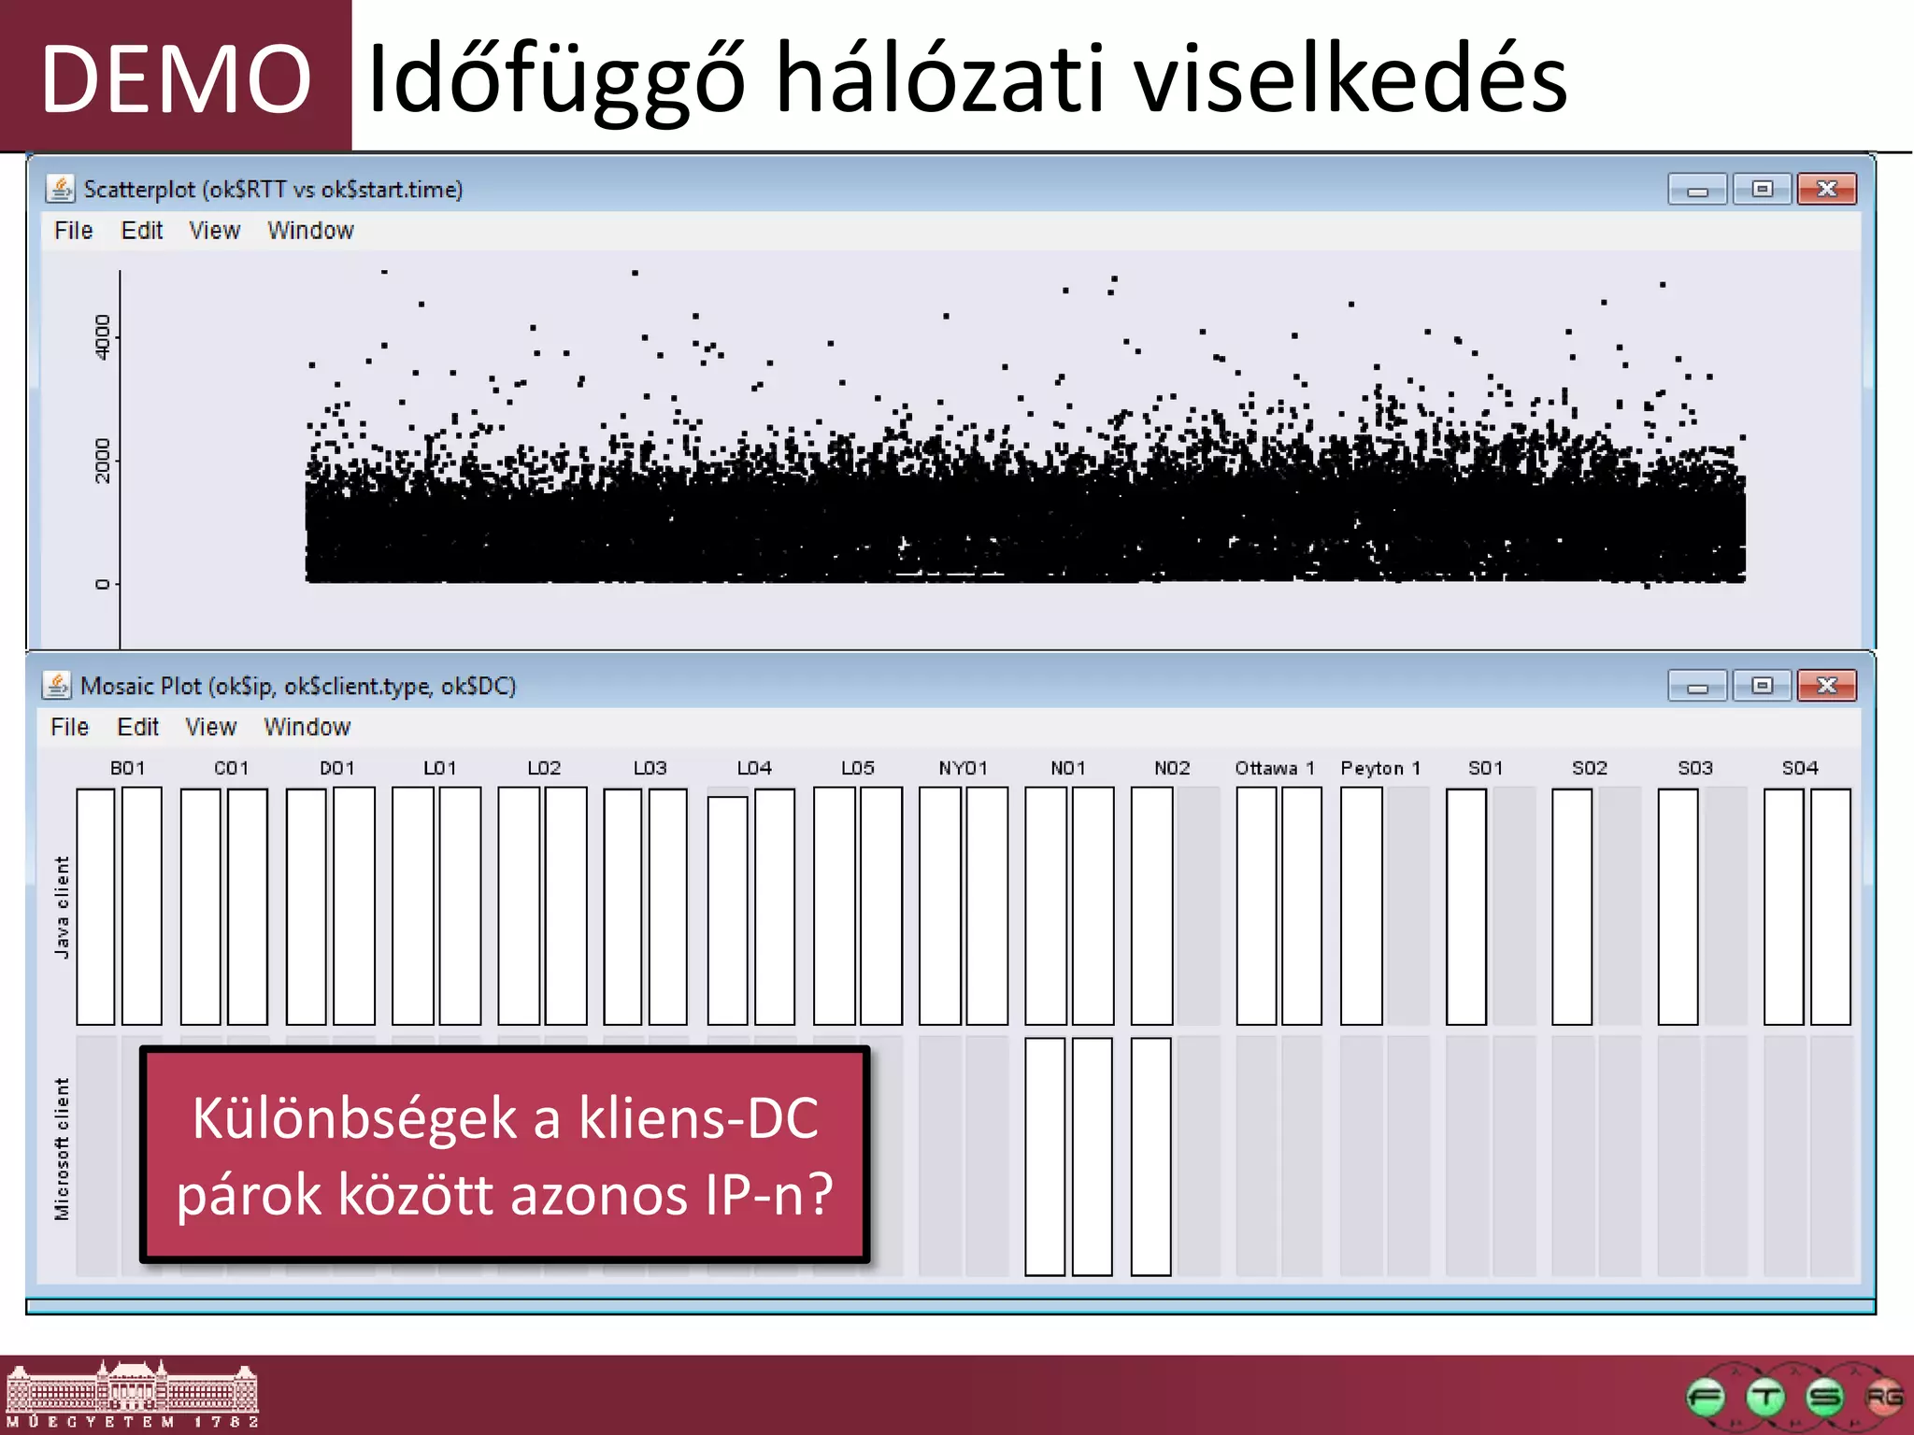Click the Java client row label
This screenshot has height=1435, width=1914.
[x=62, y=907]
